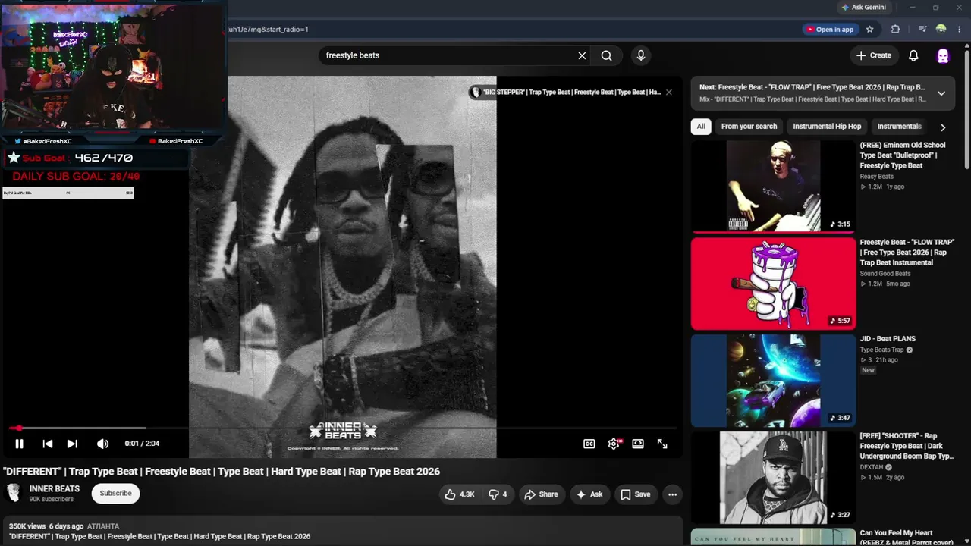Select the All filter chip
This screenshot has width=971, height=546.
(x=701, y=127)
